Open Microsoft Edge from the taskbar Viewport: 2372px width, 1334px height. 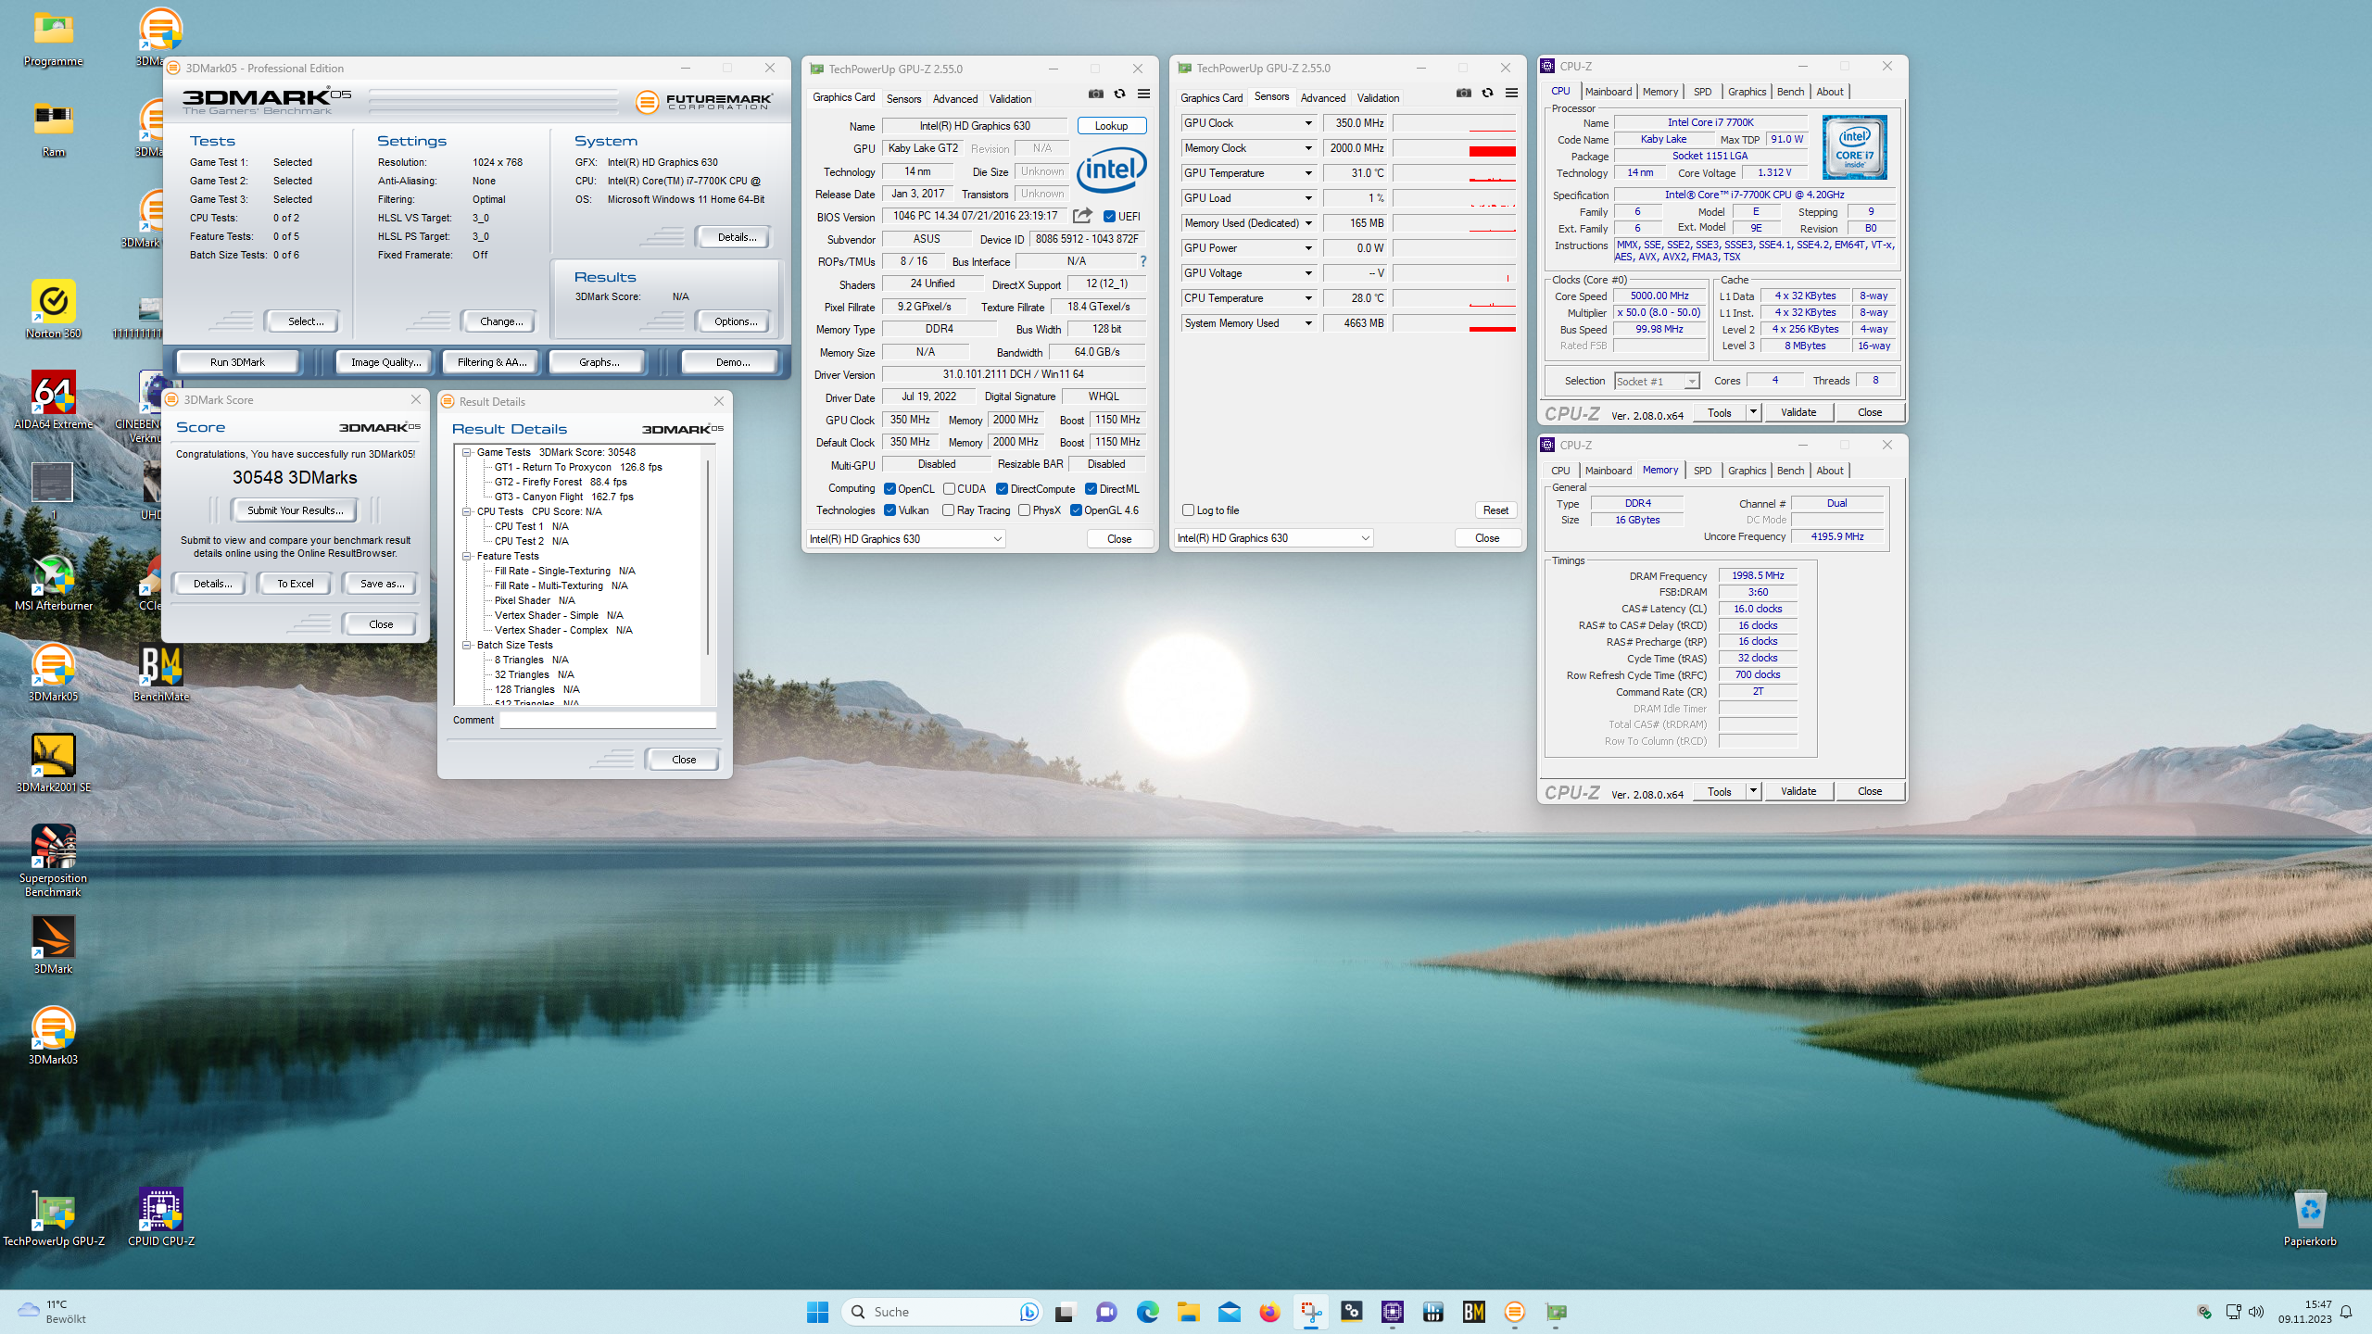point(1147,1312)
